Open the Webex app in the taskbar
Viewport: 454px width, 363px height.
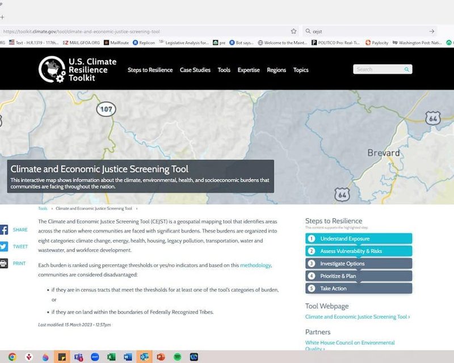(x=194, y=357)
